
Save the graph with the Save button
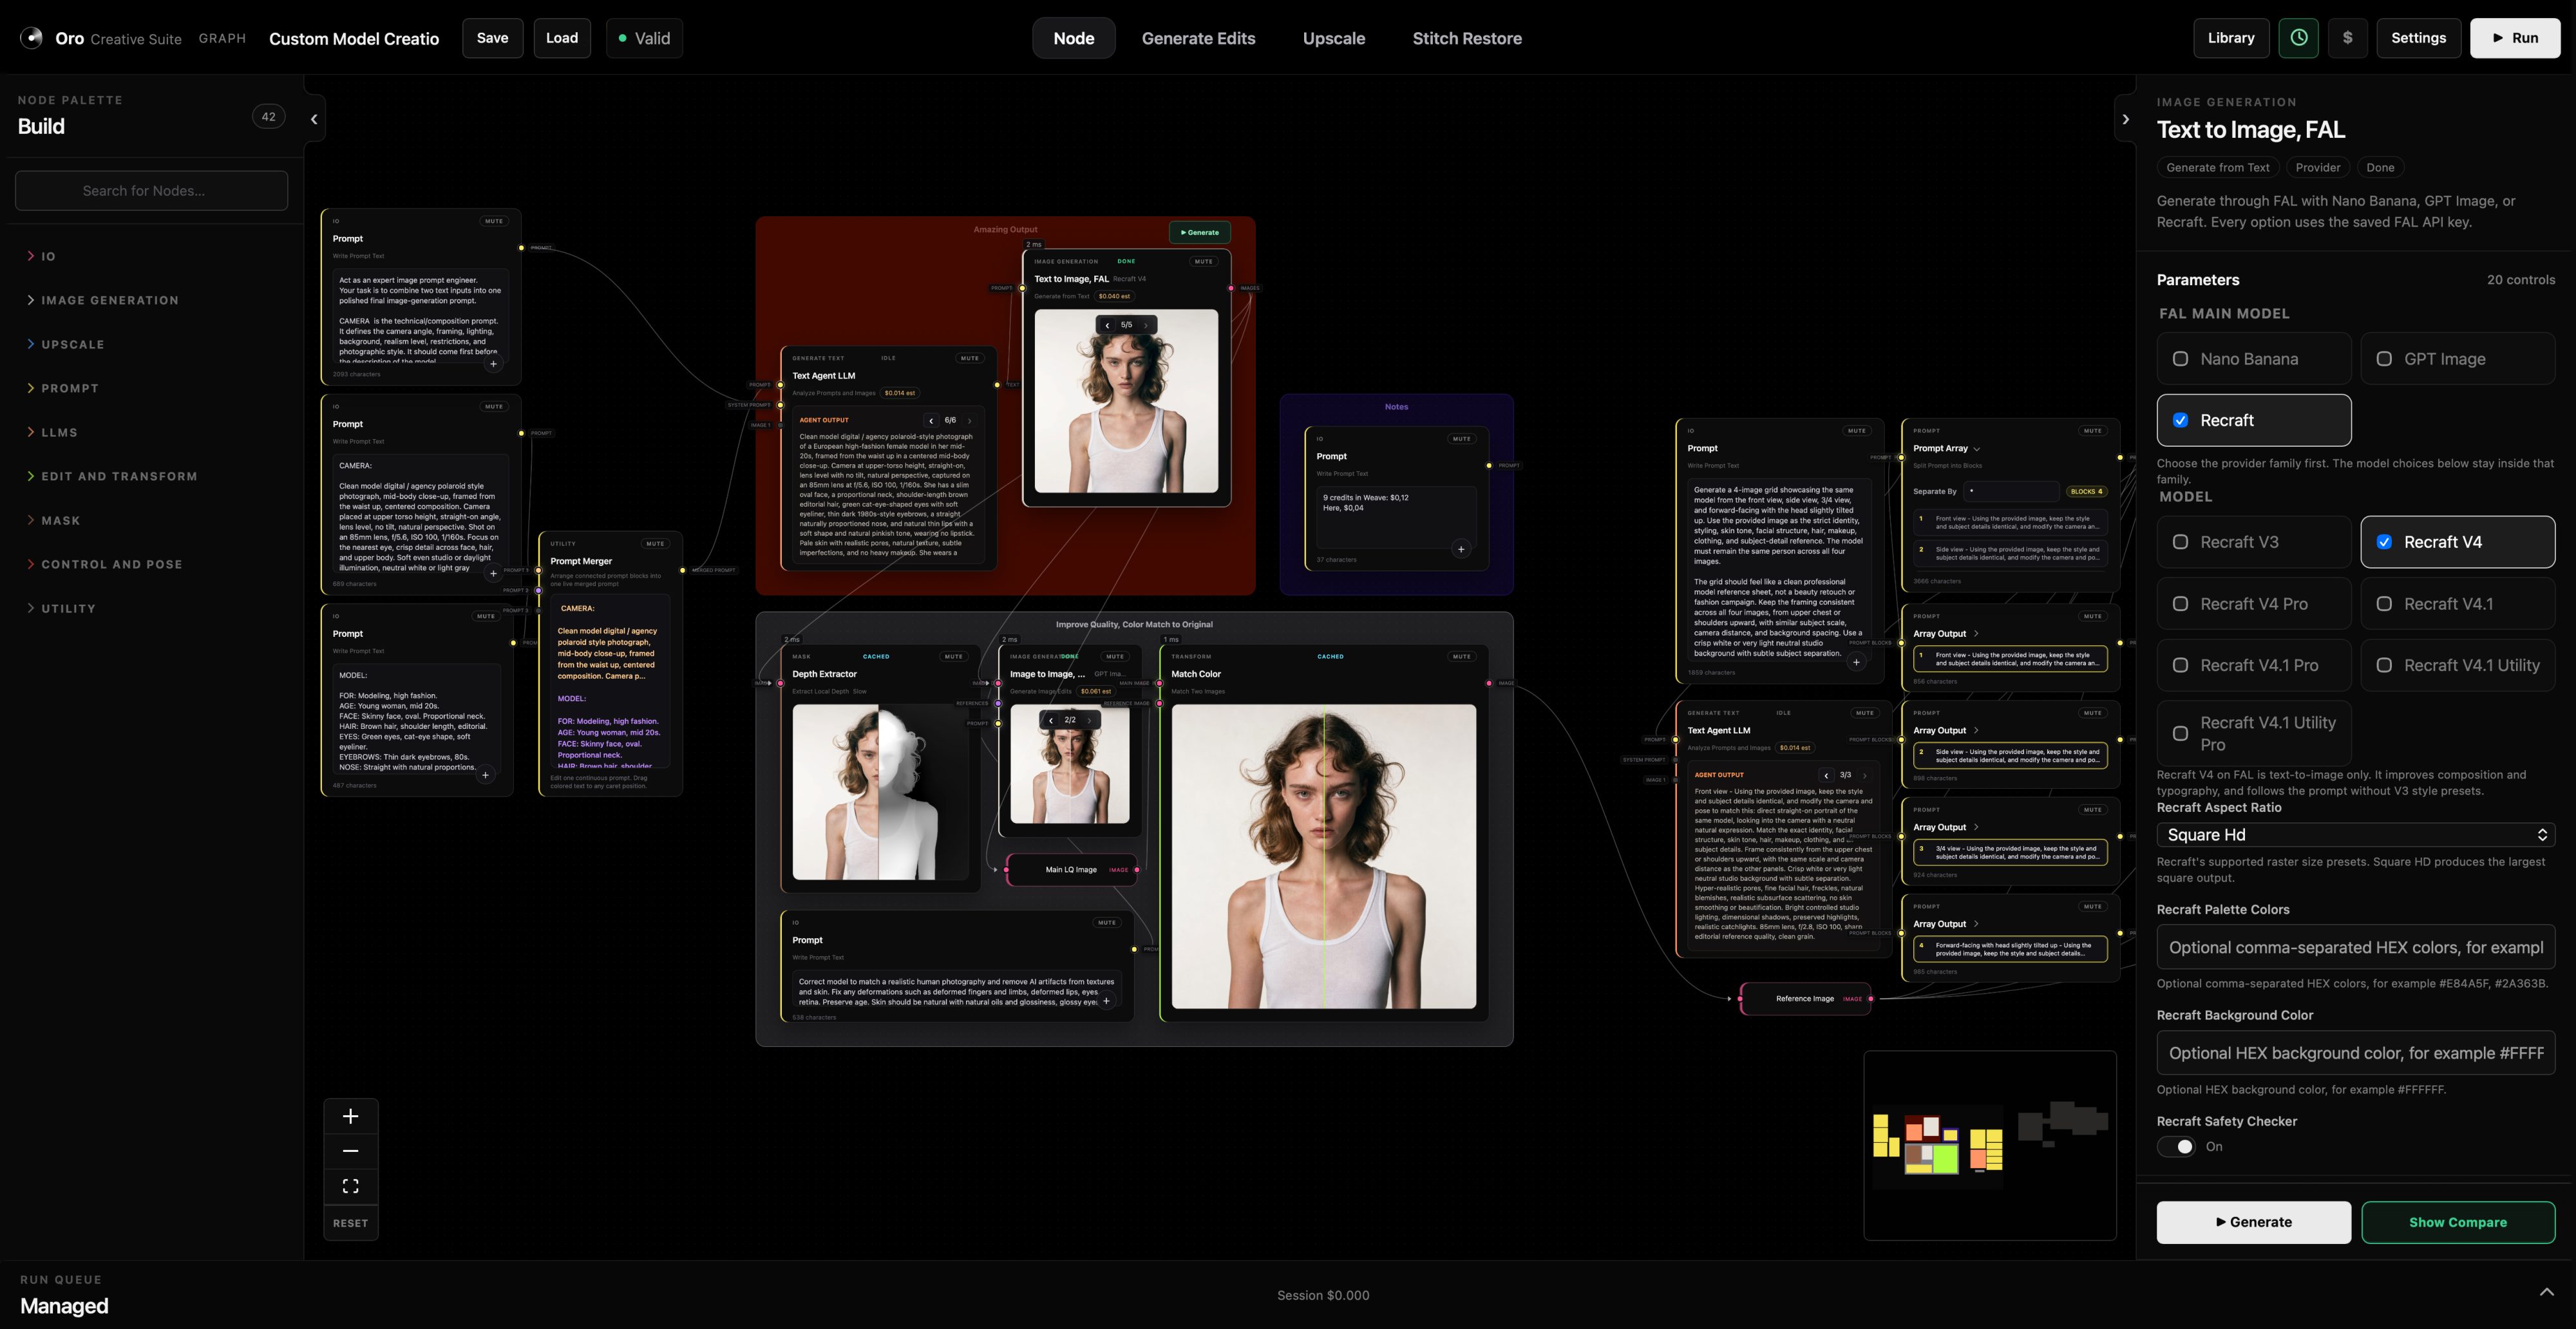pos(492,38)
